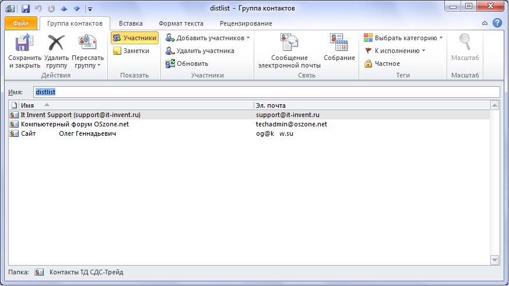
Task: Expand the Добавить участников dropdown arrow
Action: [x=248, y=38]
